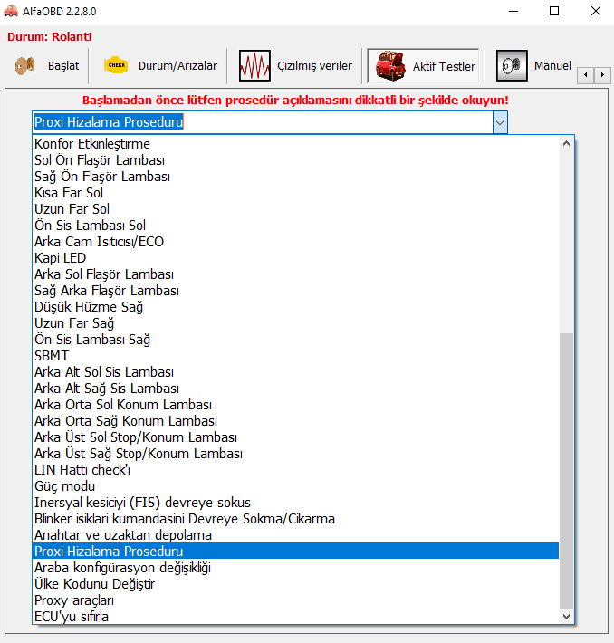
Task: Select Konfor Etkinleştirme in the list
Action: [92, 144]
